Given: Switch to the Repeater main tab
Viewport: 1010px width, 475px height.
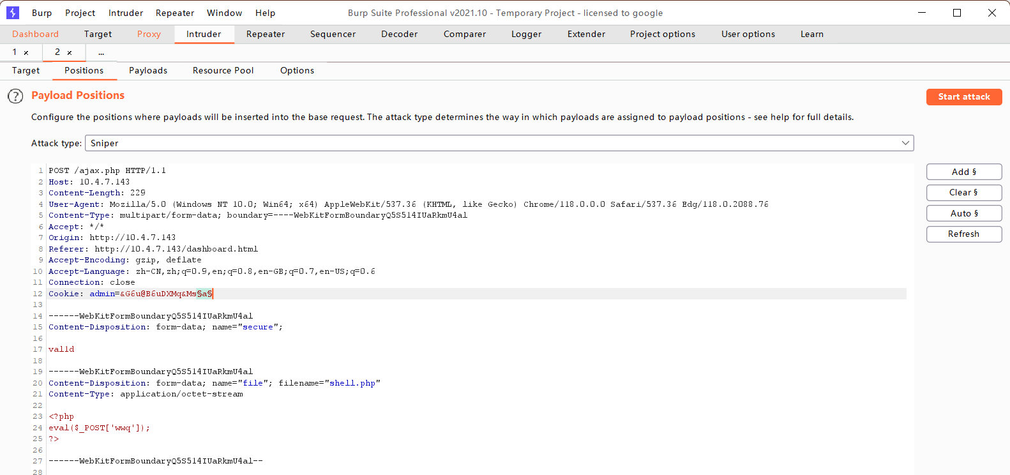Looking at the screenshot, I should (266, 34).
